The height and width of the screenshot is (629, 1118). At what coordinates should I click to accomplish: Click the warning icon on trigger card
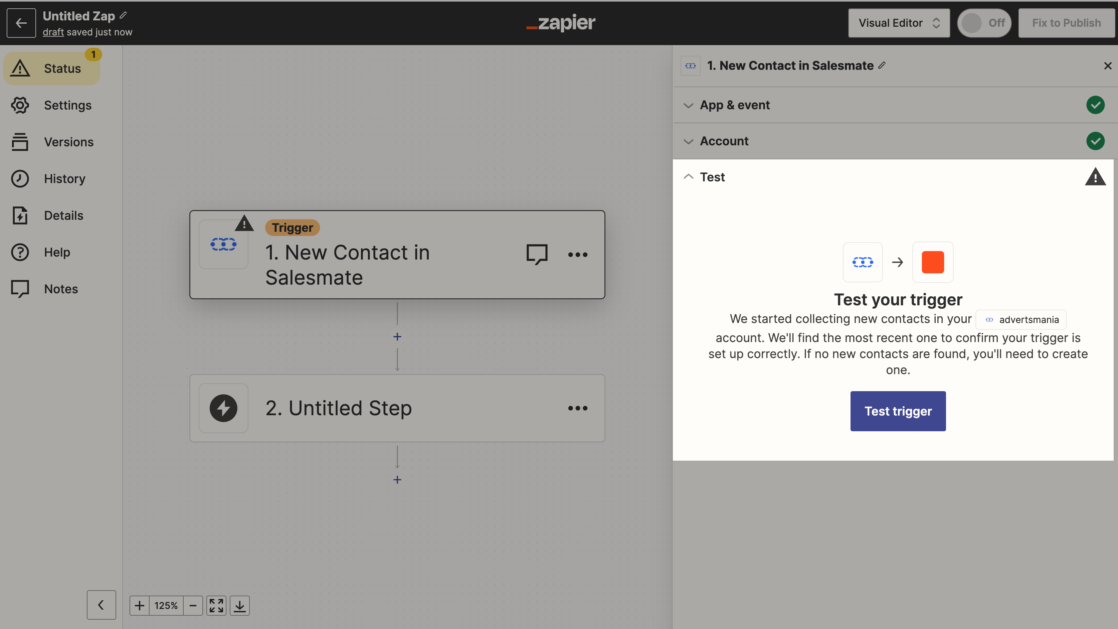(244, 223)
